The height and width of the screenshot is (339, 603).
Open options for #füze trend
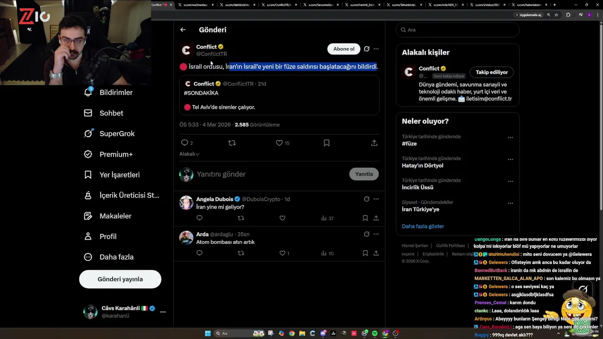point(510,137)
